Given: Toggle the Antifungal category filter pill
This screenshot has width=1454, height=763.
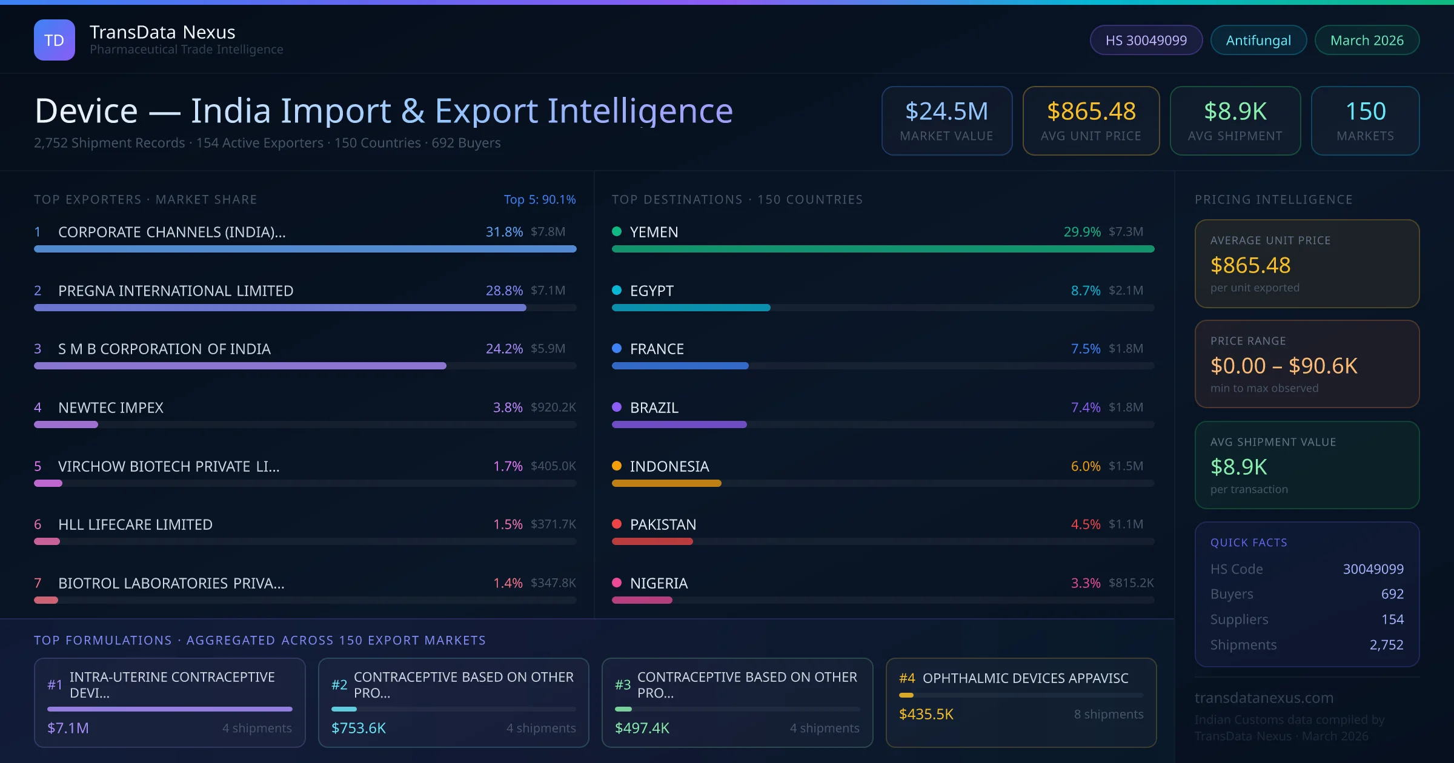Looking at the screenshot, I should pyautogui.click(x=1258, y=39).
